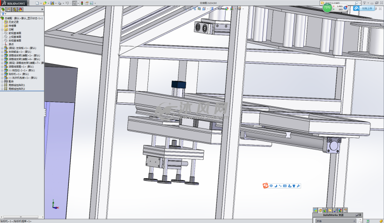The height and width of the screenshot is (223, 384).
Task: Switch to the ConfigurationManager tab
Action: click(15, 9)
